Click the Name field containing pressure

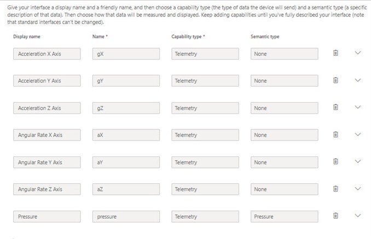click(x=126, y=217)
